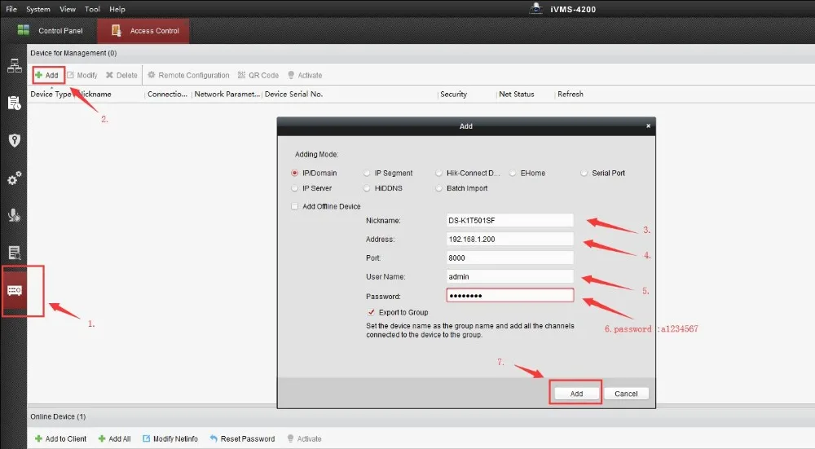Click the Address input field

click(x=509, y=239)
